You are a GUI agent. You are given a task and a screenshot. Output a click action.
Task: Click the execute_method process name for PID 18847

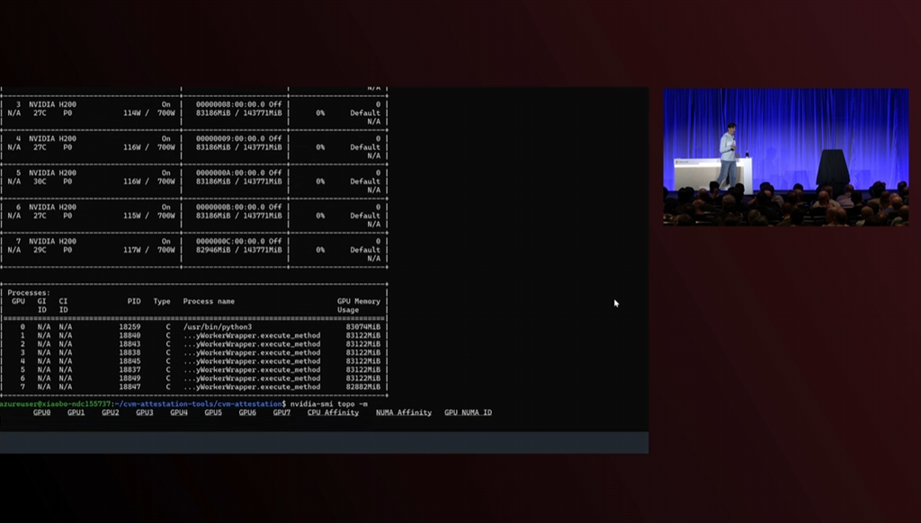[x=252, y=386]
